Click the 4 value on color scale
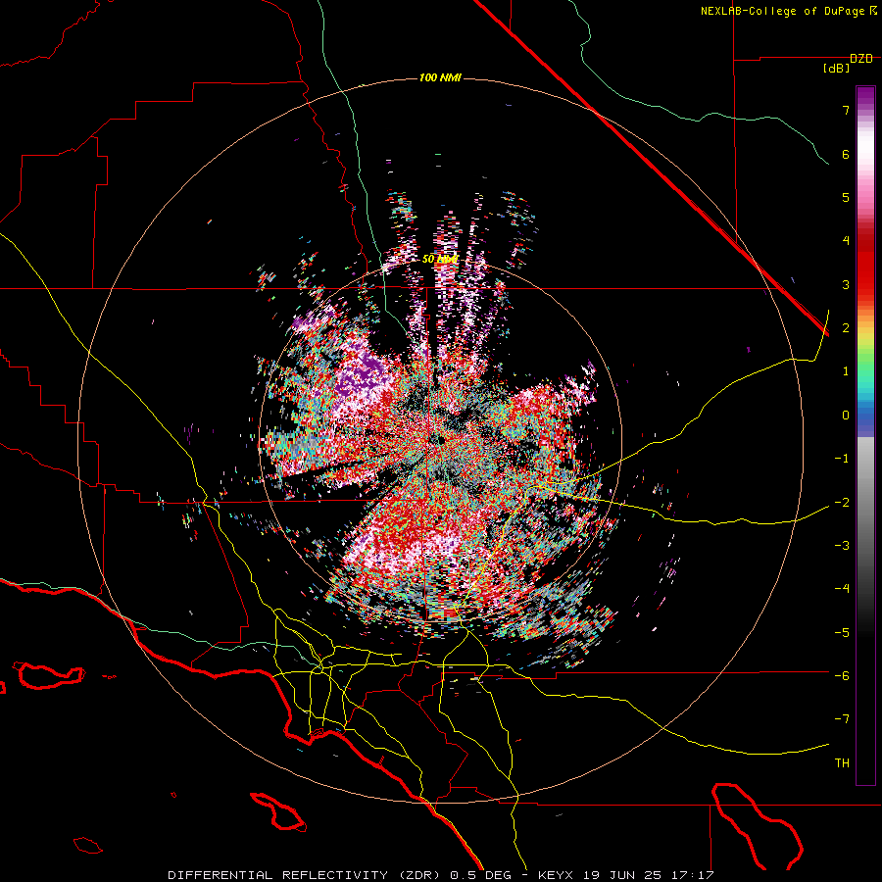Image resolution: width=882 pixels, height=882 pixels. pos(846,241)
